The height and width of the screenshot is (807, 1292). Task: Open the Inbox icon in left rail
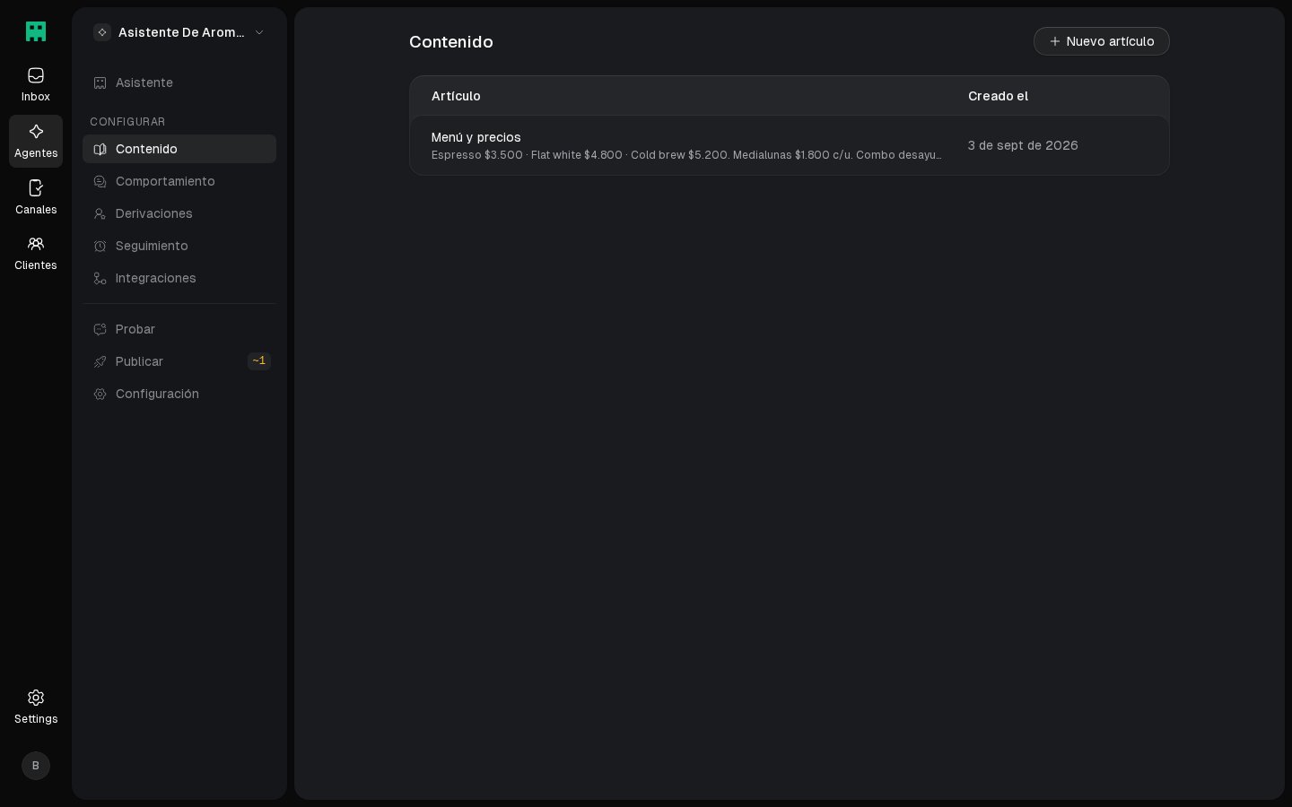tap(36, 75)
